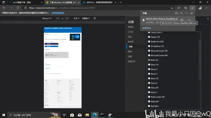211x118 pixels.
Task: Select the highlighted Devices item in settings sidebar
Action: [x=131, y=47]
